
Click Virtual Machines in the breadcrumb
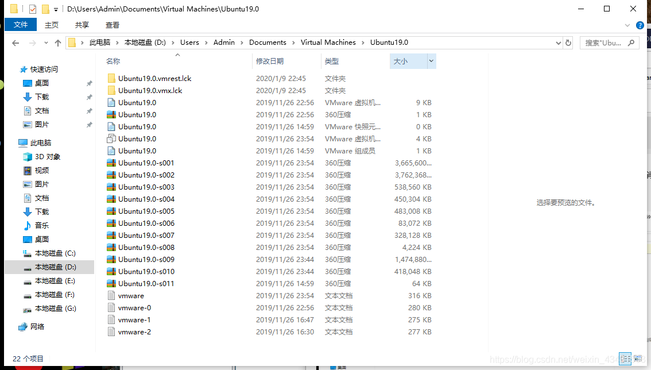tap(328, 43)
